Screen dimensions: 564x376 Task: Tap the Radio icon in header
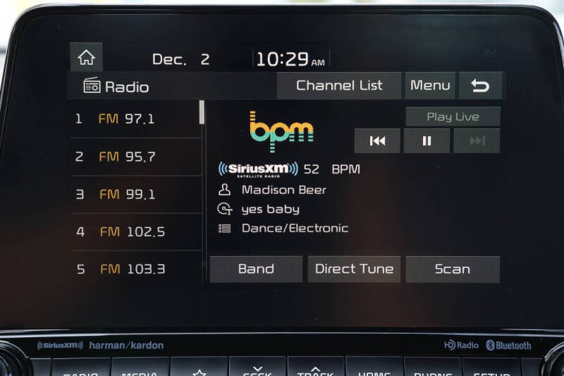point(92,86)
